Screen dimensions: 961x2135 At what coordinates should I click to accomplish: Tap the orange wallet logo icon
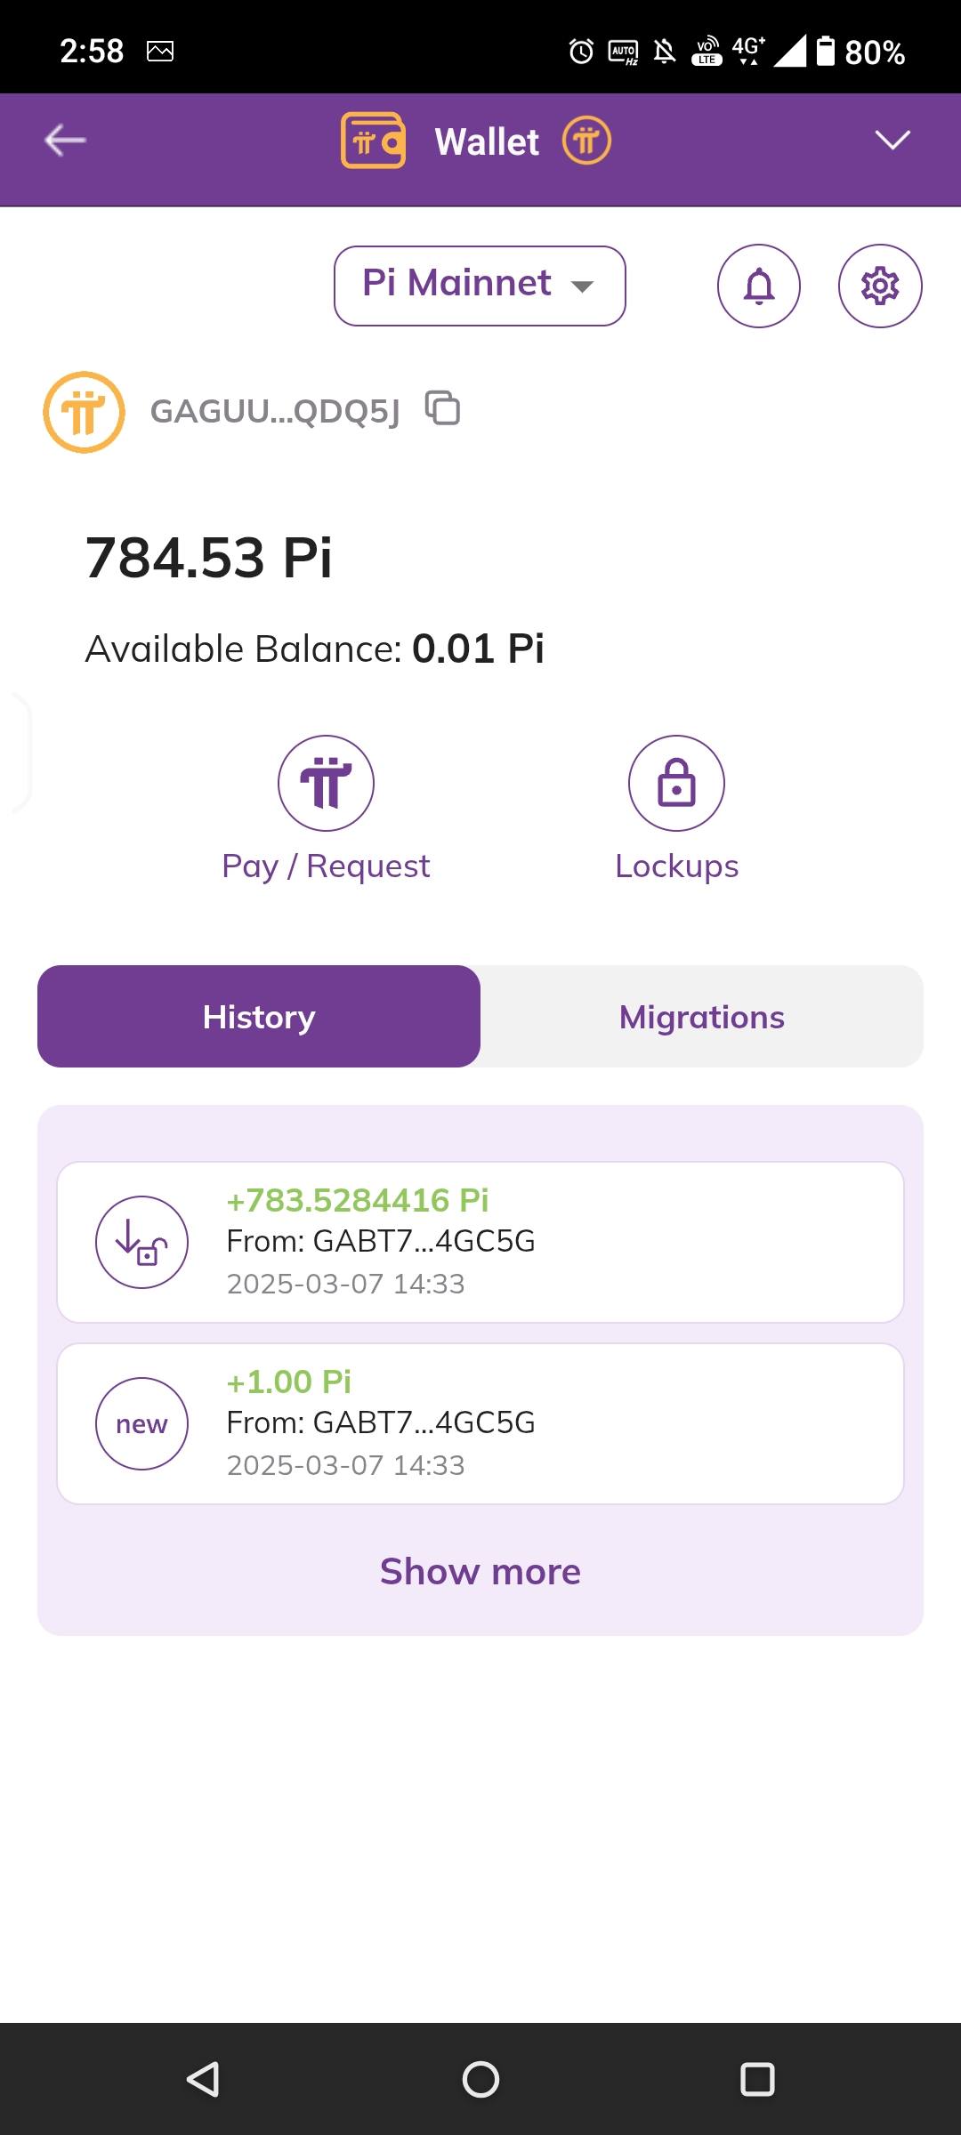(373, 141)
